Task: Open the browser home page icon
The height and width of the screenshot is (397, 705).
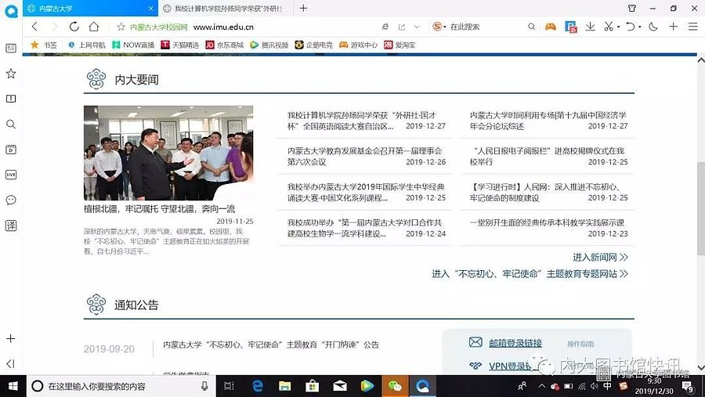Action: pos(93,27)
